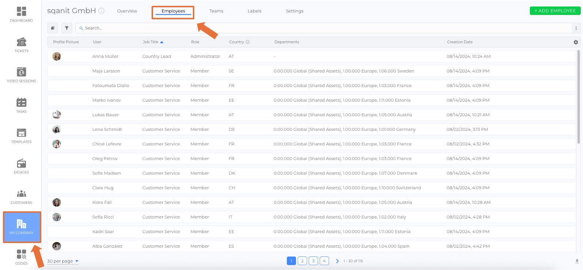Click Anna Müller's profile picture
Screen dimensions: 583x270
coord(57,56)
